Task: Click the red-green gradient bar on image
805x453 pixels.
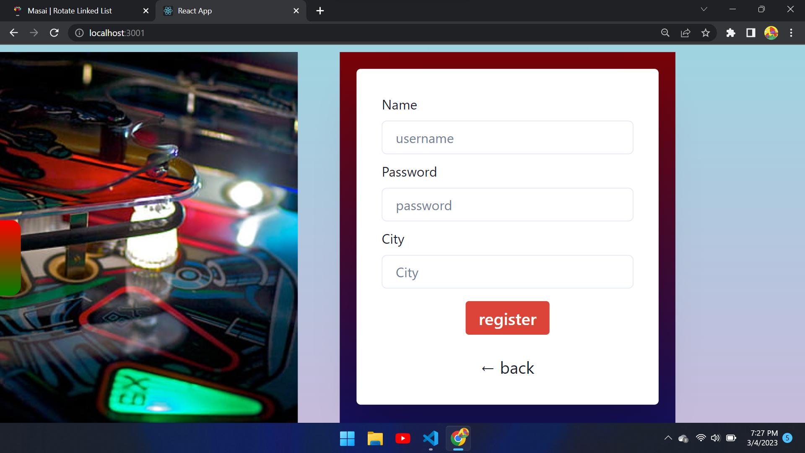Action: point(10,258)
